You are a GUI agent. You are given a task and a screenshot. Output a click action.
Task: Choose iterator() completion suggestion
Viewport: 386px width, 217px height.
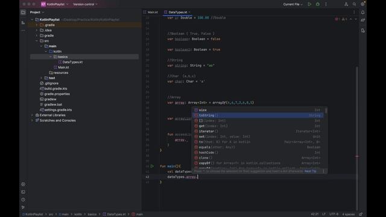coord(258,131)
